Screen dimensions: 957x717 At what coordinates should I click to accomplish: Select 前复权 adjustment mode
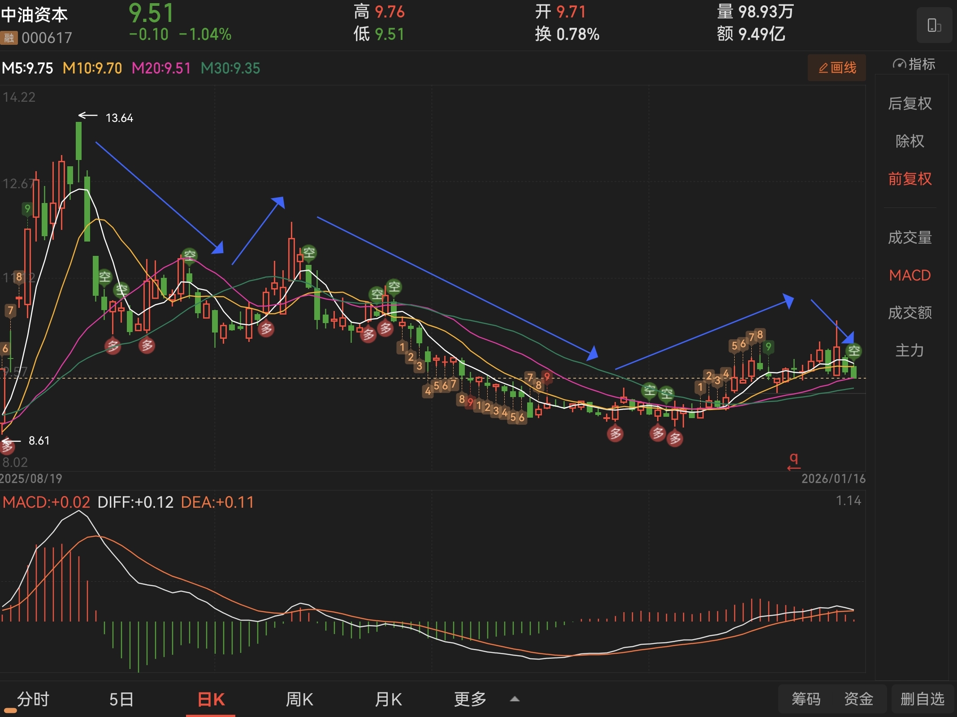909,179
